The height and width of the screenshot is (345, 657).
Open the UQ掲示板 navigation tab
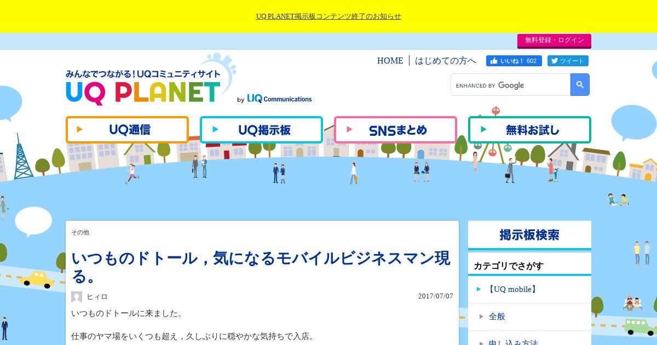pyautogui.click(x=261, y=130)
